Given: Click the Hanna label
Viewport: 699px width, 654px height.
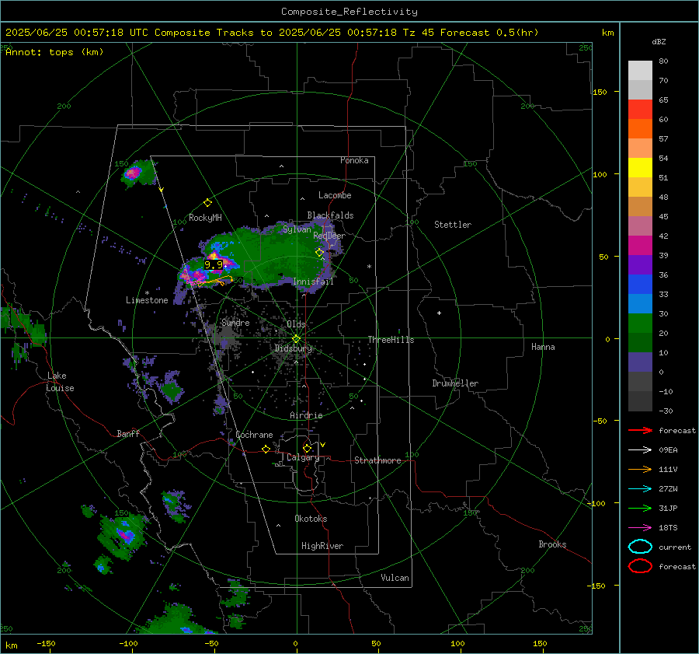Looking at the screenshot, I should click(x=543, y=347).
